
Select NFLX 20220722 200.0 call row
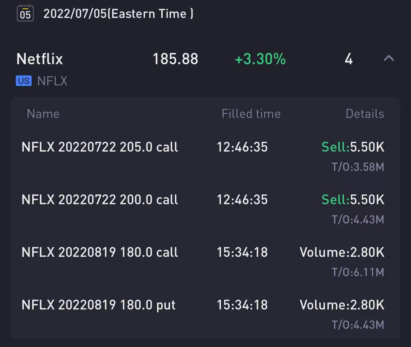[x=100, y=200]
